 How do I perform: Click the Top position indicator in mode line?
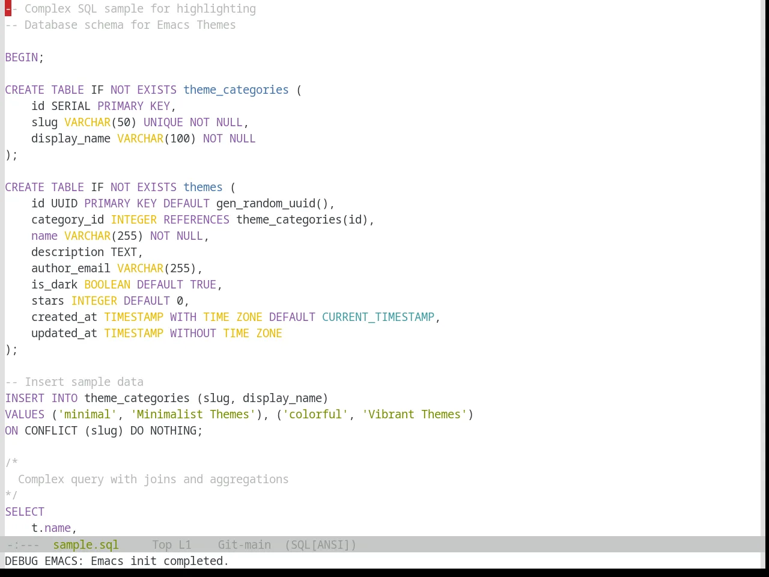[x=162, y=545]
